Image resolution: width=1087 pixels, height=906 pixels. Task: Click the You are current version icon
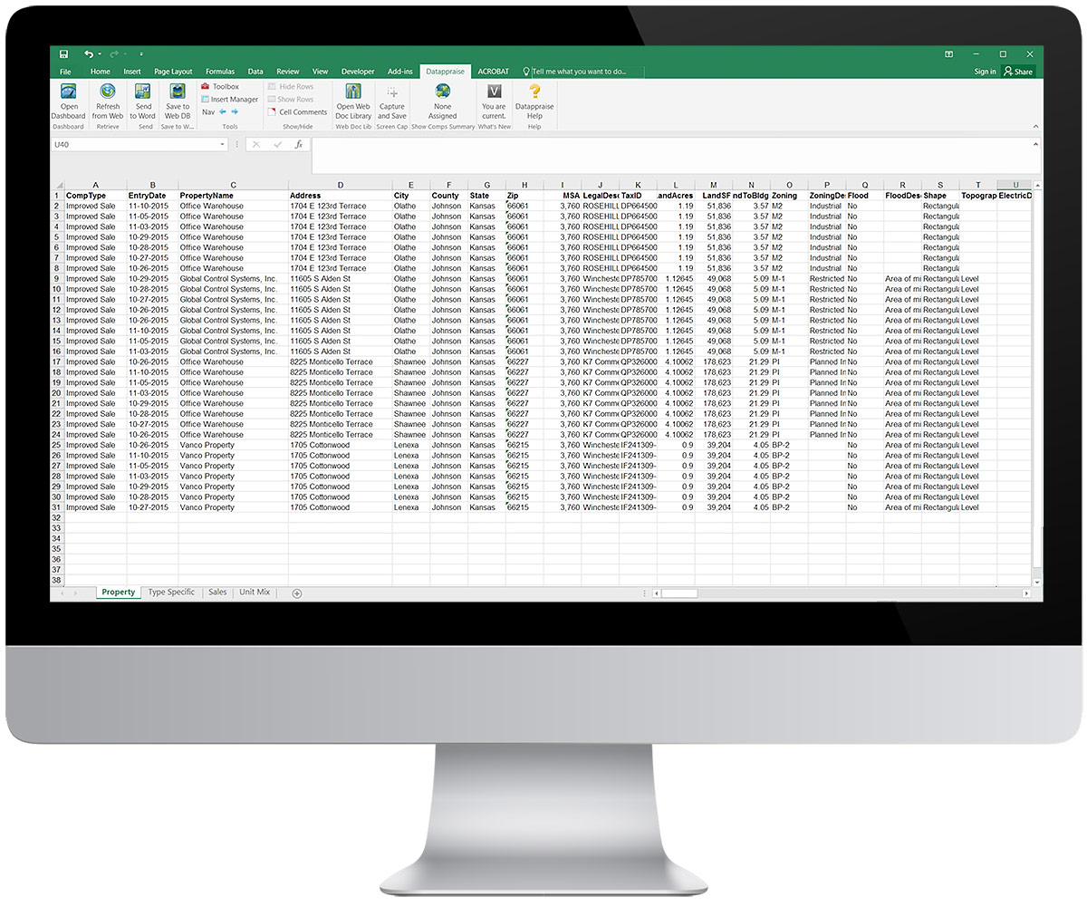point(494,101)
